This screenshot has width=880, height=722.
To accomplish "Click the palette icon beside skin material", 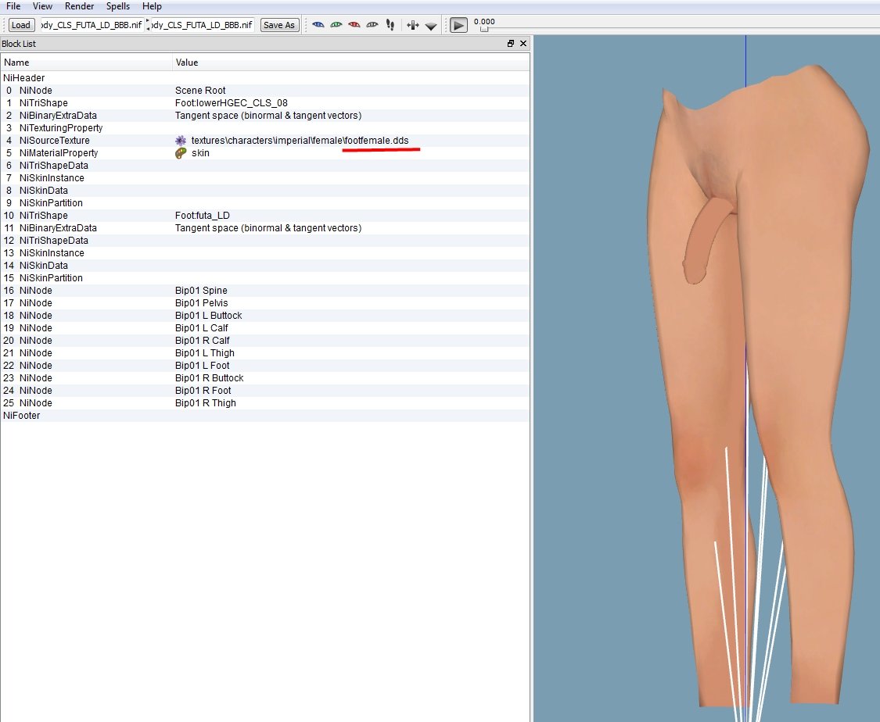I will (181, 153).
